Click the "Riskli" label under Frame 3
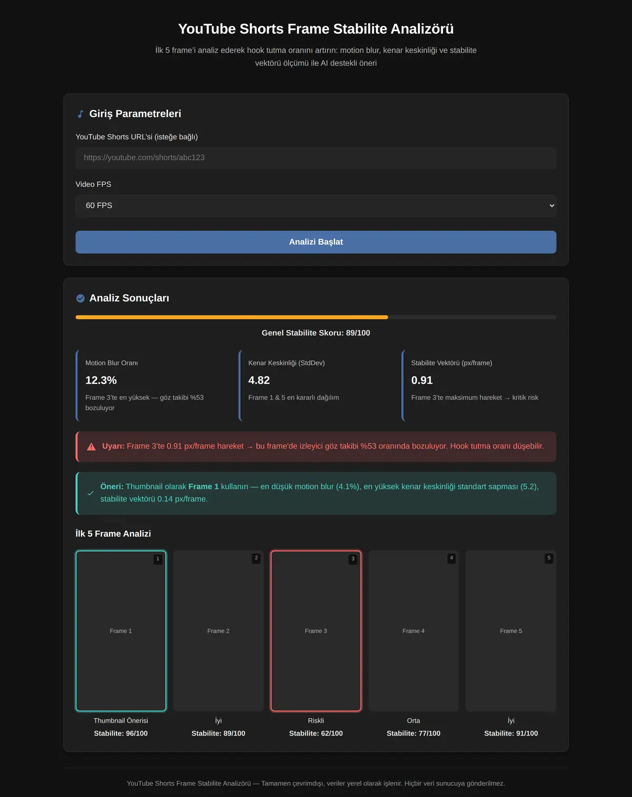Viewport: 632px width, 797px height. click(316, 721)
